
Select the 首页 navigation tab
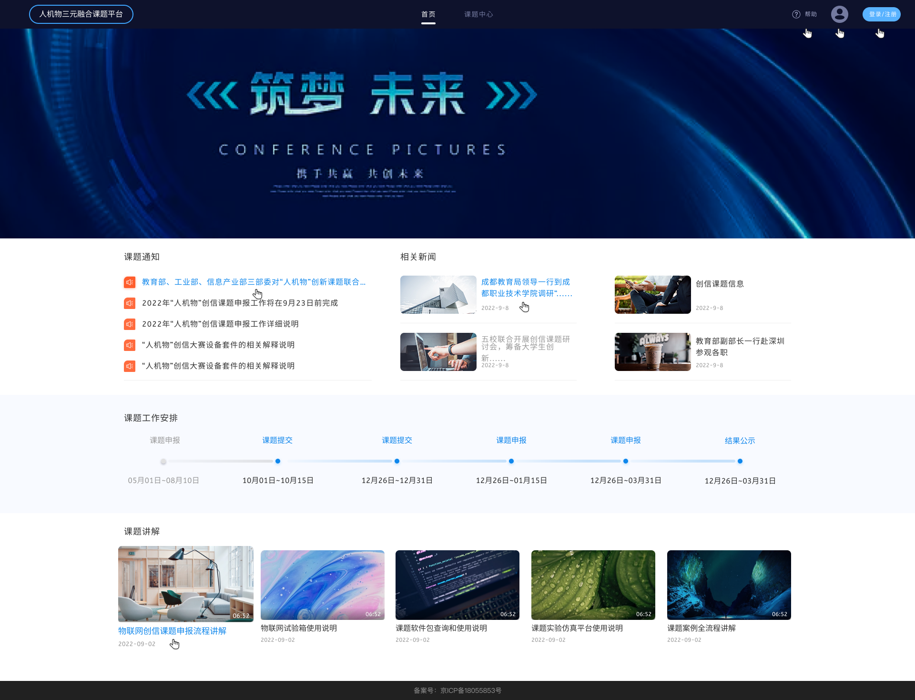tap(428, 14)
